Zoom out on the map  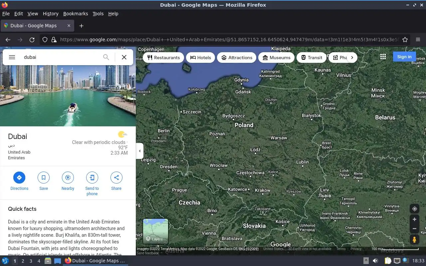(x=415, y=229)
